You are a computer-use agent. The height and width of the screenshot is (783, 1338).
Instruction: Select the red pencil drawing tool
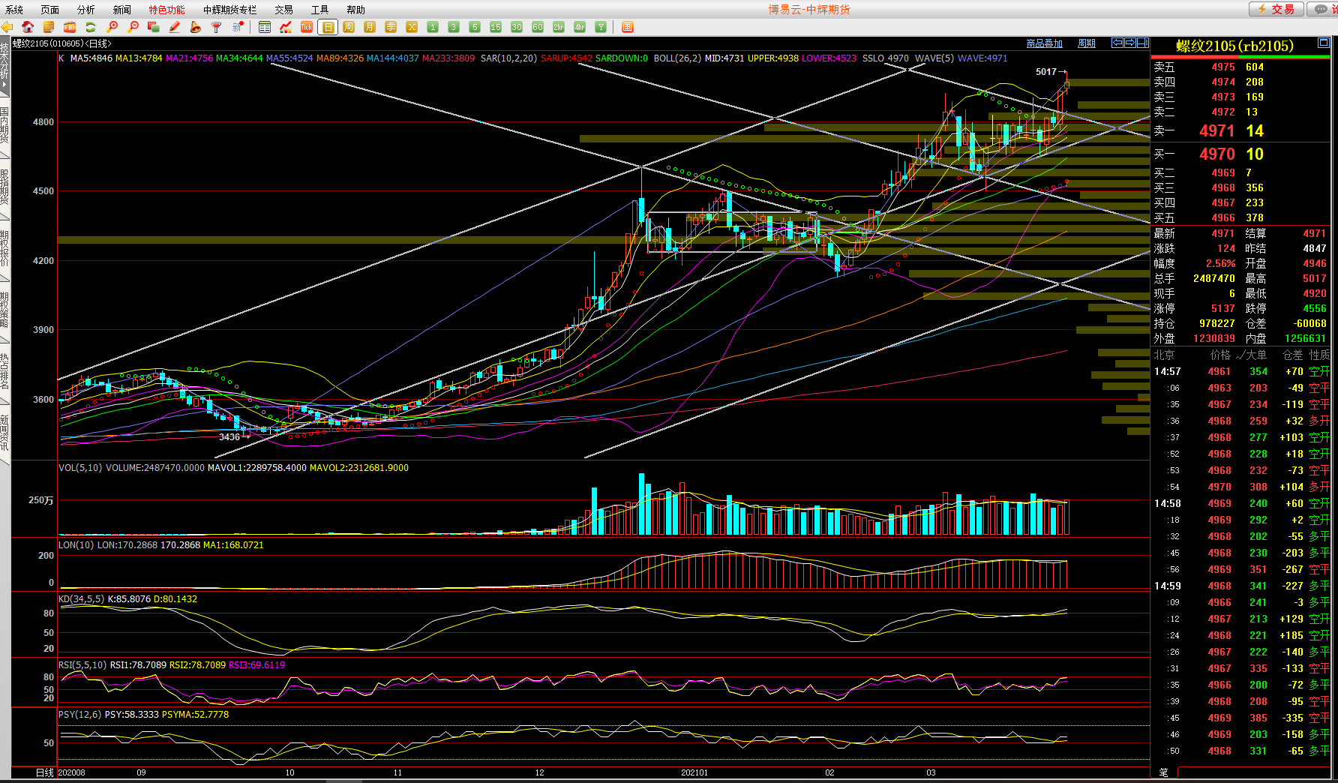[175, 27]
